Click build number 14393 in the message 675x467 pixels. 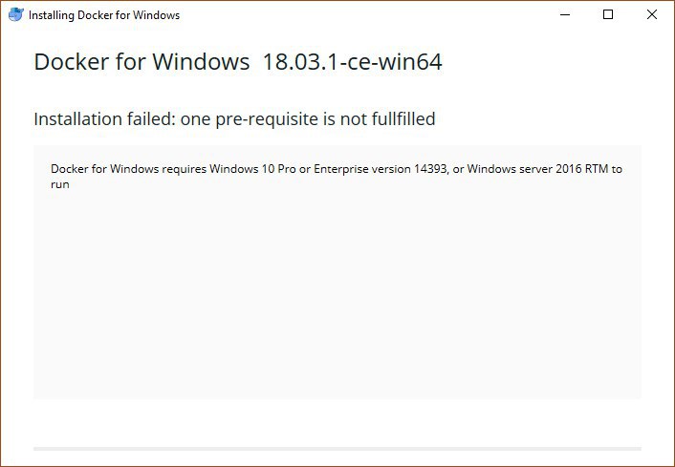[x=427, y=169]
